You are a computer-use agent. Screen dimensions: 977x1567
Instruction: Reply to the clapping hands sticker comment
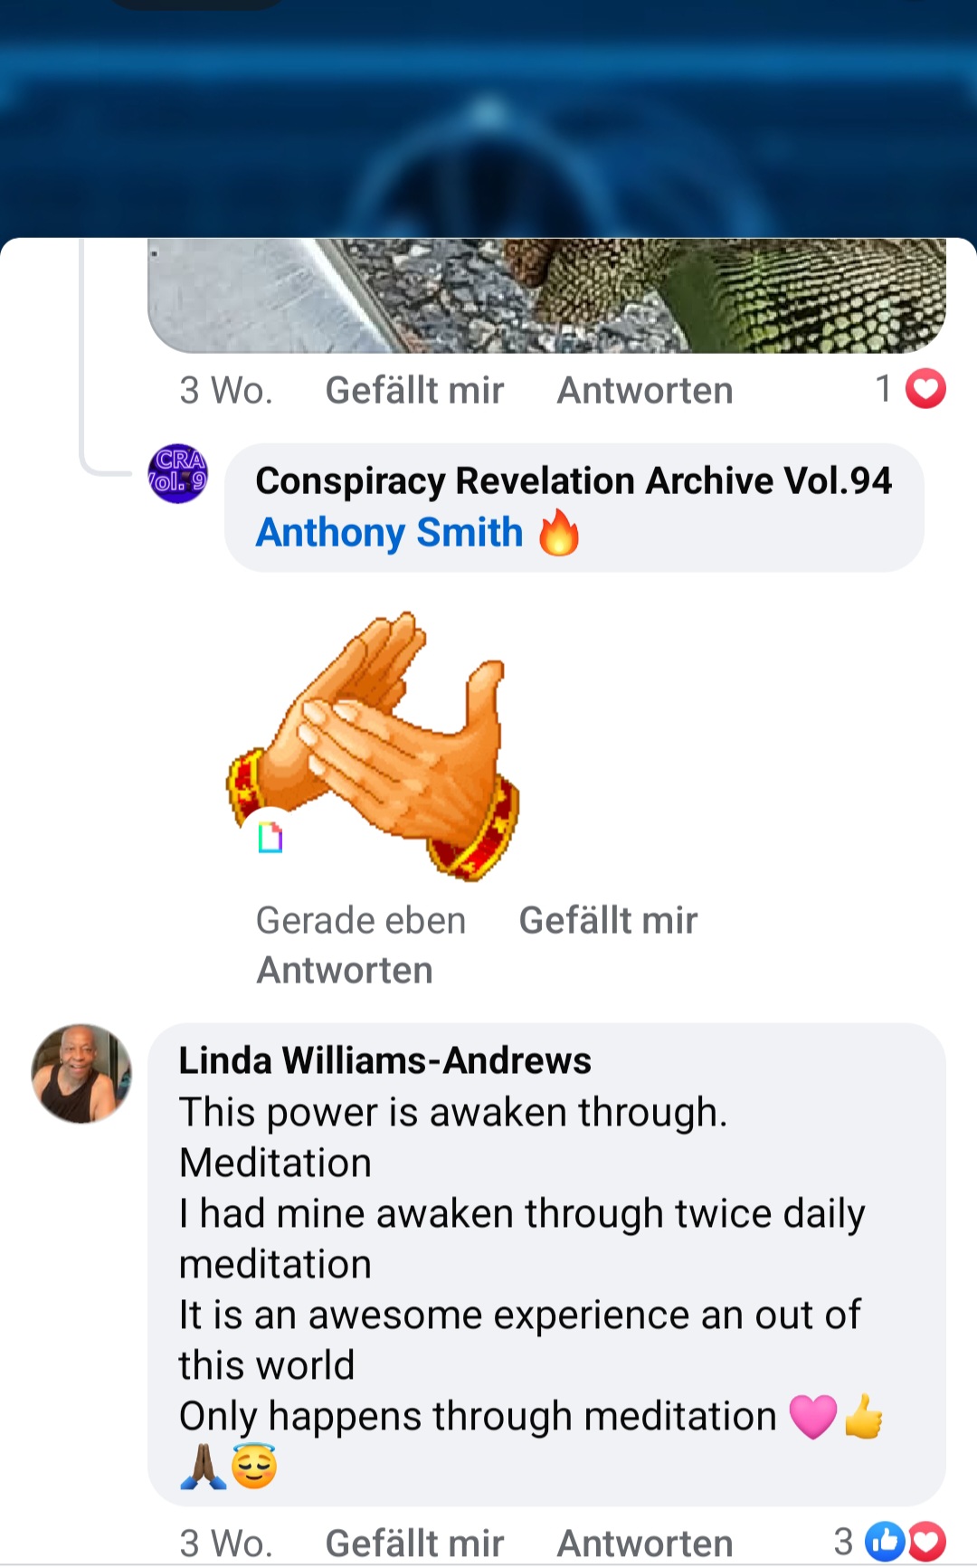[x=345, y=970]
